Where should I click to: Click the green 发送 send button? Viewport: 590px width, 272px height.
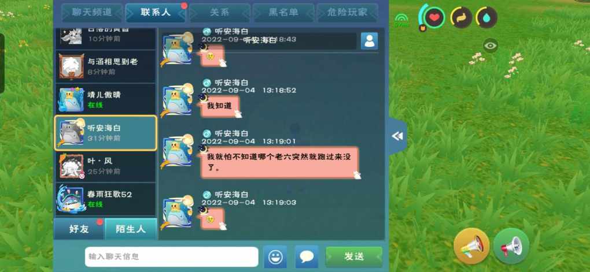353,256
